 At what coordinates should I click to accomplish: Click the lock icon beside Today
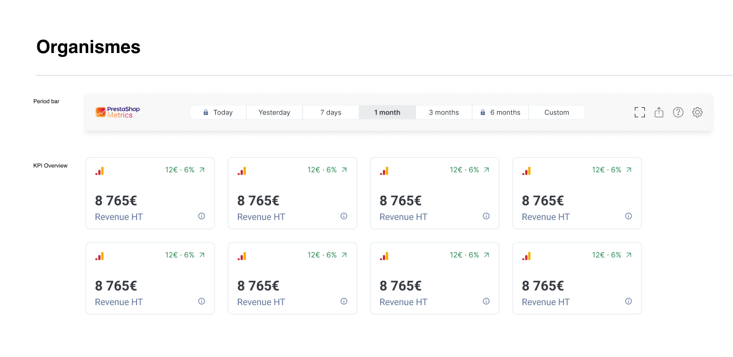[206, 112]
